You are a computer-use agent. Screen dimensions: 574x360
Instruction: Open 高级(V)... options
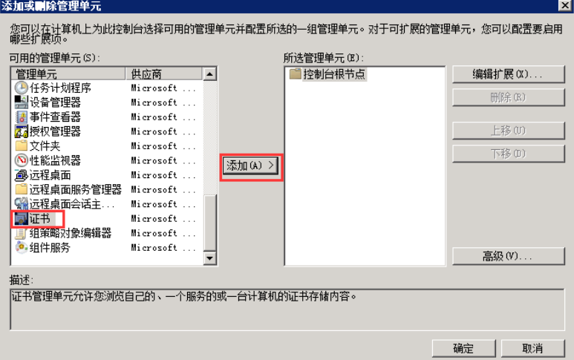pos(509,256)
